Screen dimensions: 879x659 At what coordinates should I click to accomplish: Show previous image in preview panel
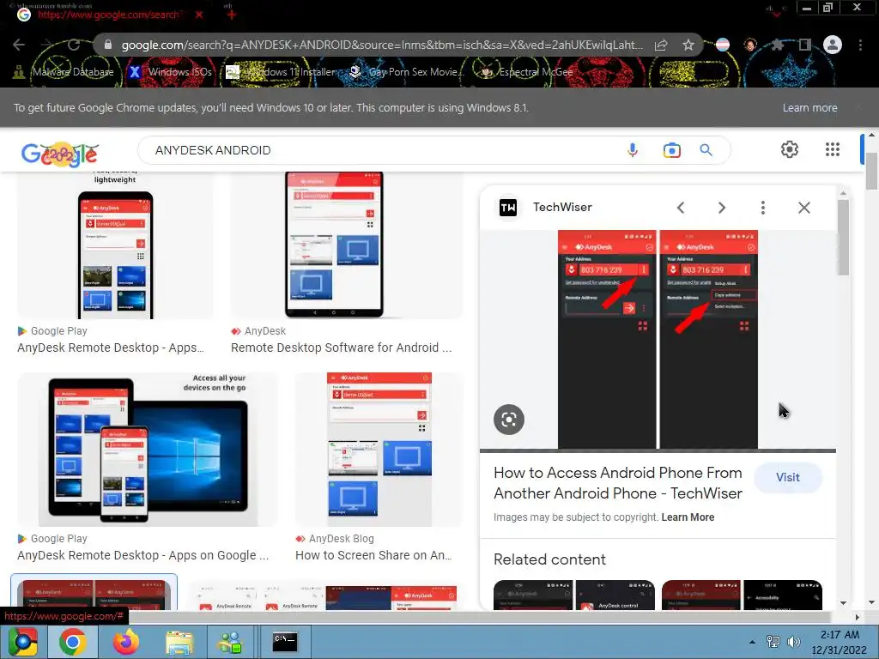[x=681, y=208]
